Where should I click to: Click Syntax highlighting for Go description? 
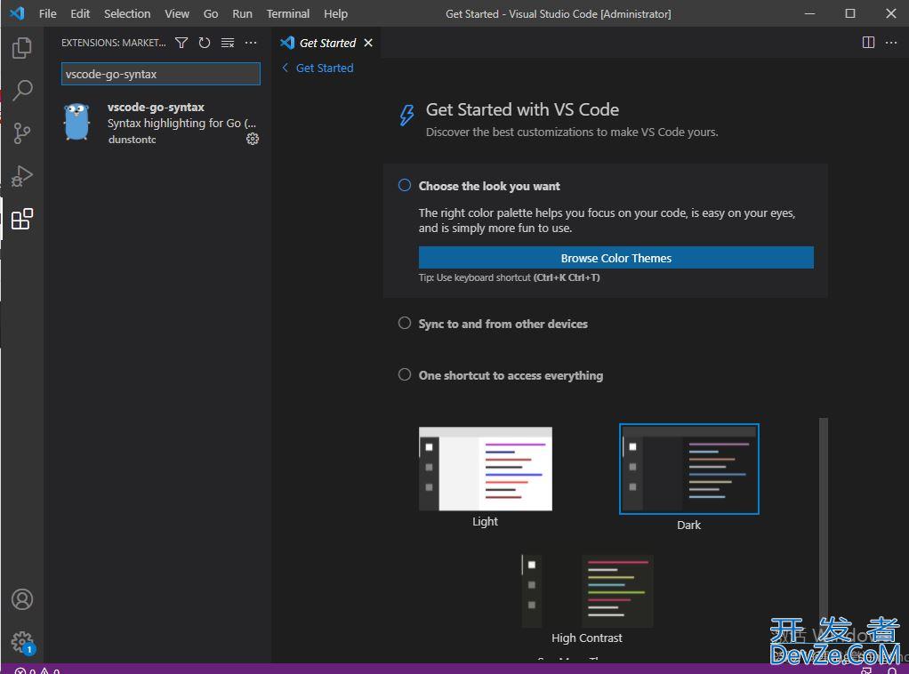[x=181, y=123]
